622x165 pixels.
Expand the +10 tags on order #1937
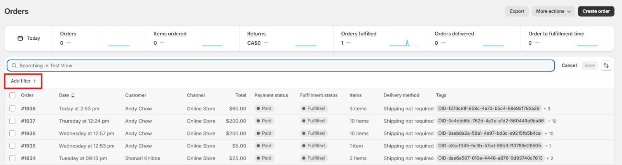[x=552, y=121]
